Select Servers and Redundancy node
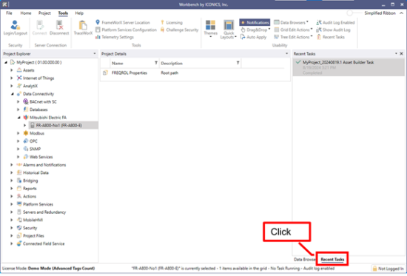 [44, 212]
